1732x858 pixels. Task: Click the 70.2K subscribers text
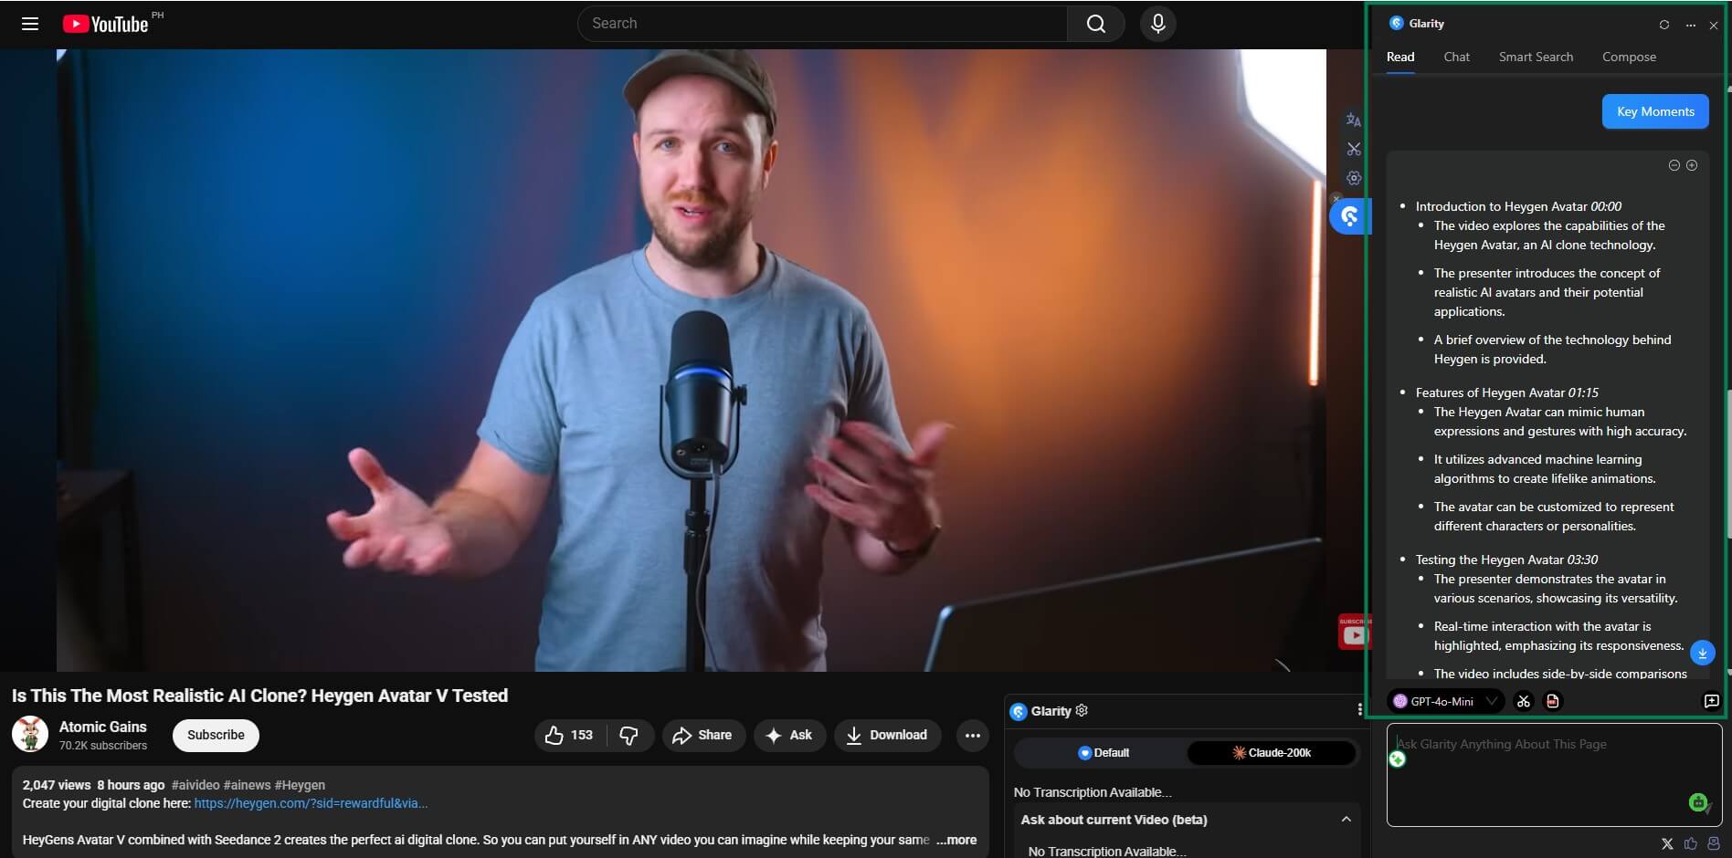pyautogui.click(x=103, y=746)
